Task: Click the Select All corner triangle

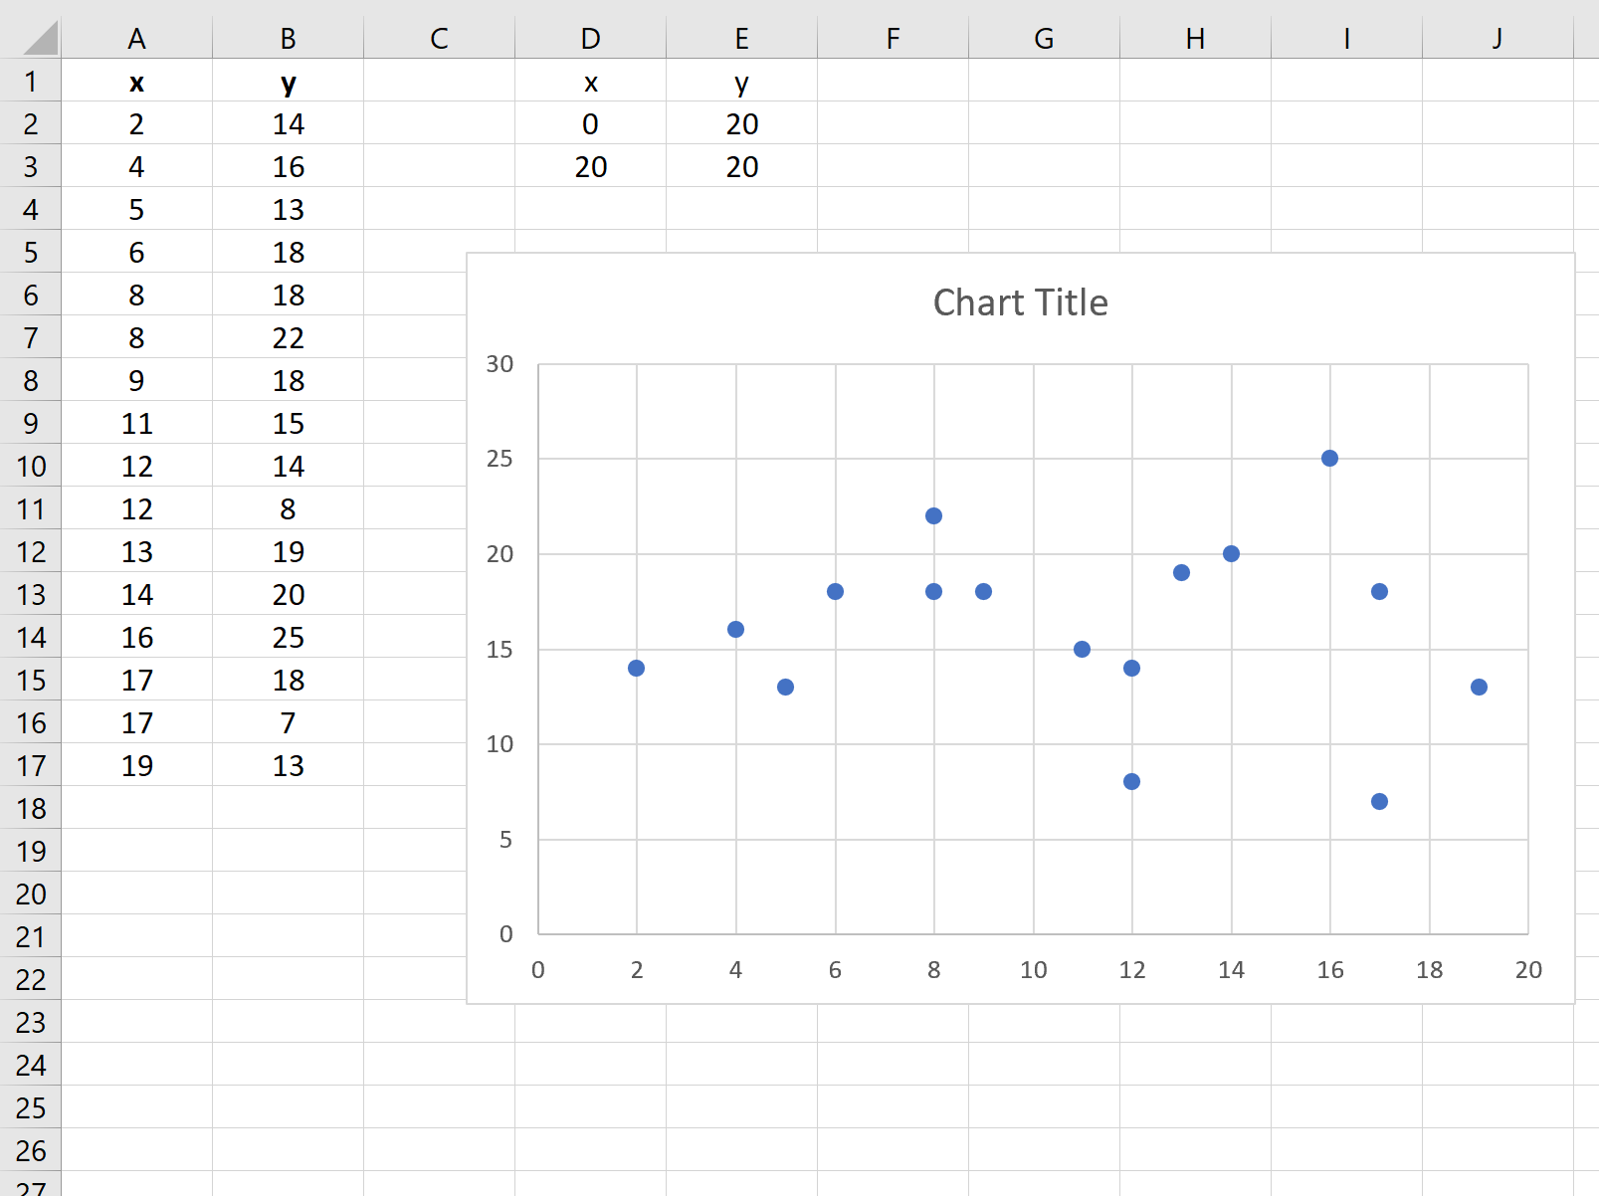Action: 40,39
